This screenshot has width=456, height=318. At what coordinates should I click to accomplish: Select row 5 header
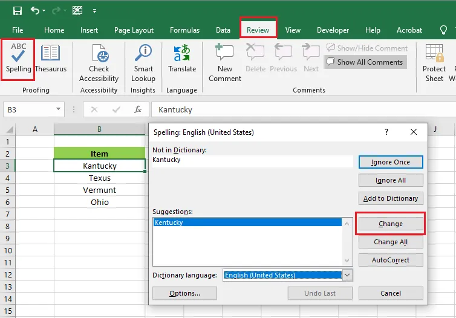point(8,190)
